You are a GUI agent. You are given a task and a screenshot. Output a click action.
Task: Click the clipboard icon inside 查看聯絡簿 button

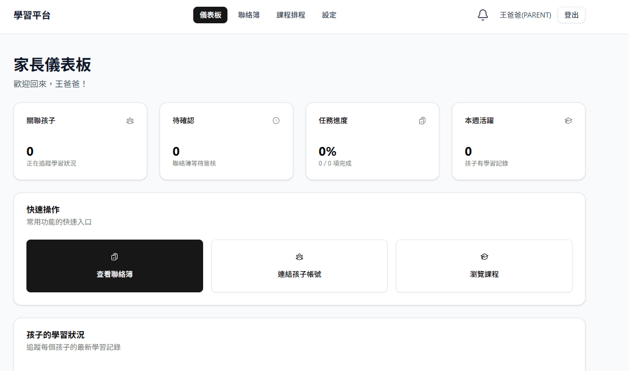point(115,256)
